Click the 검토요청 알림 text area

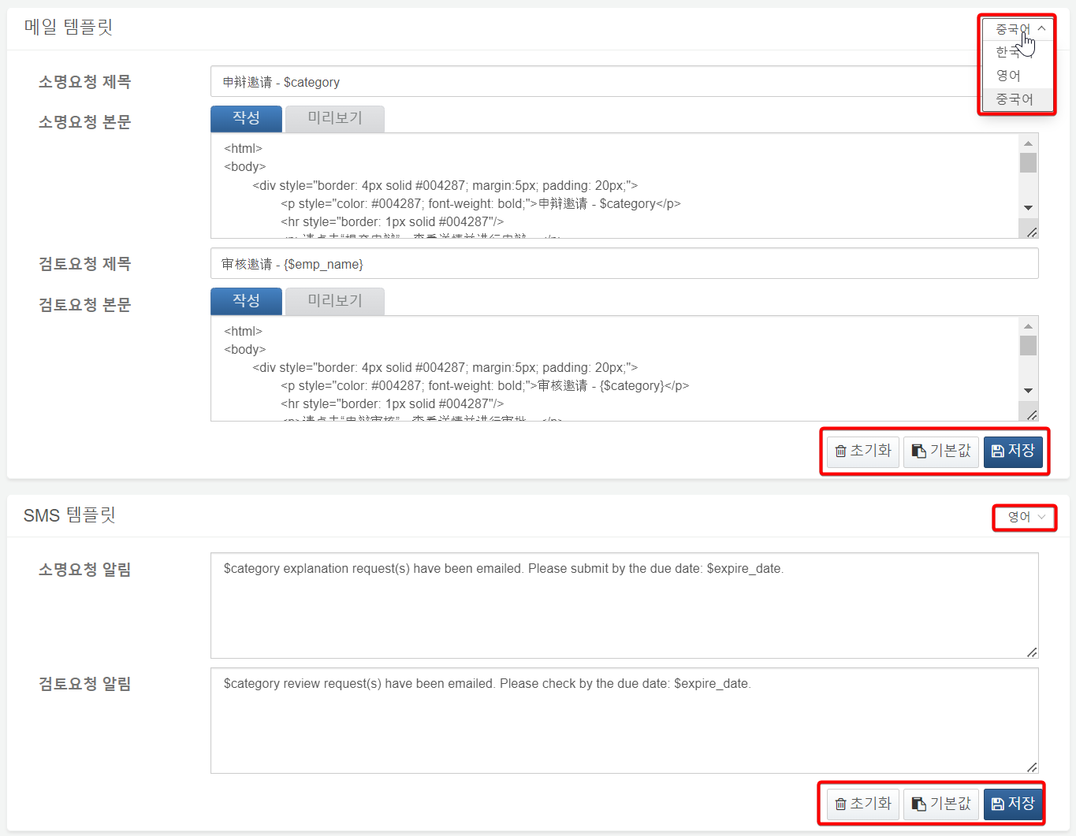(x=624, y=720)
